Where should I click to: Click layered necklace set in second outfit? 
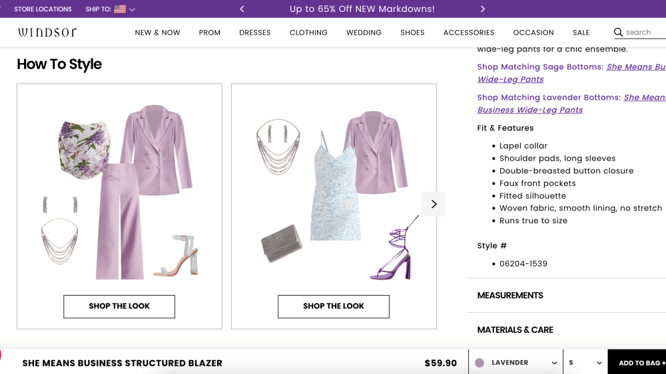tap(278, 147)
